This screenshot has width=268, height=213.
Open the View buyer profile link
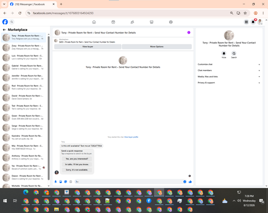131,137
